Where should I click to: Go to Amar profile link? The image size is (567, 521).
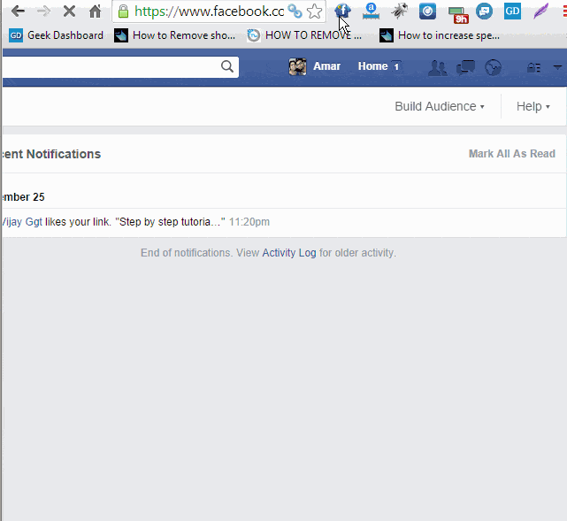pyautogui.click(x=327, y=66)
